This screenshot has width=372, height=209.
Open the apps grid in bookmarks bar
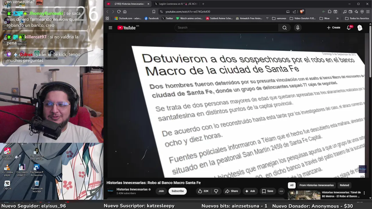[x=107, y=18]
